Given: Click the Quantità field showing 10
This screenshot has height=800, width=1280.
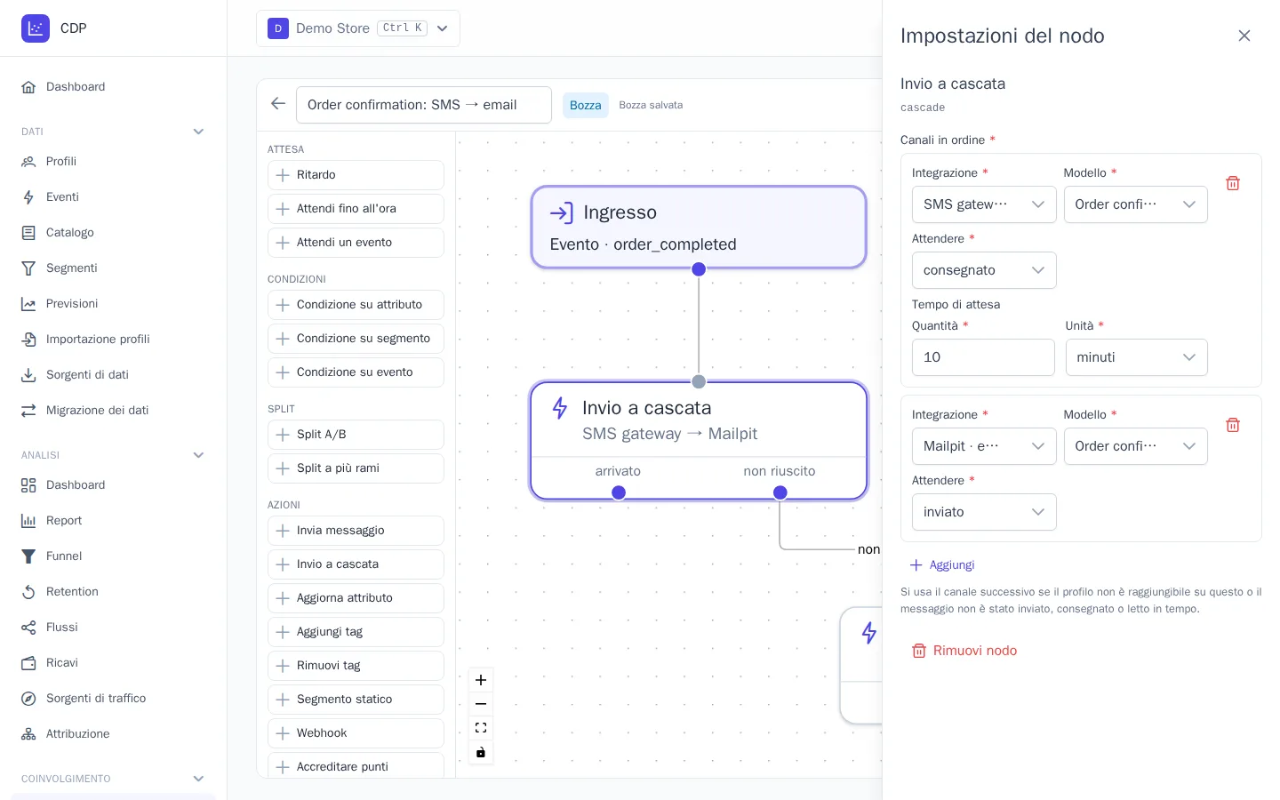Looking at the screenshot, I should coord(983,357).
